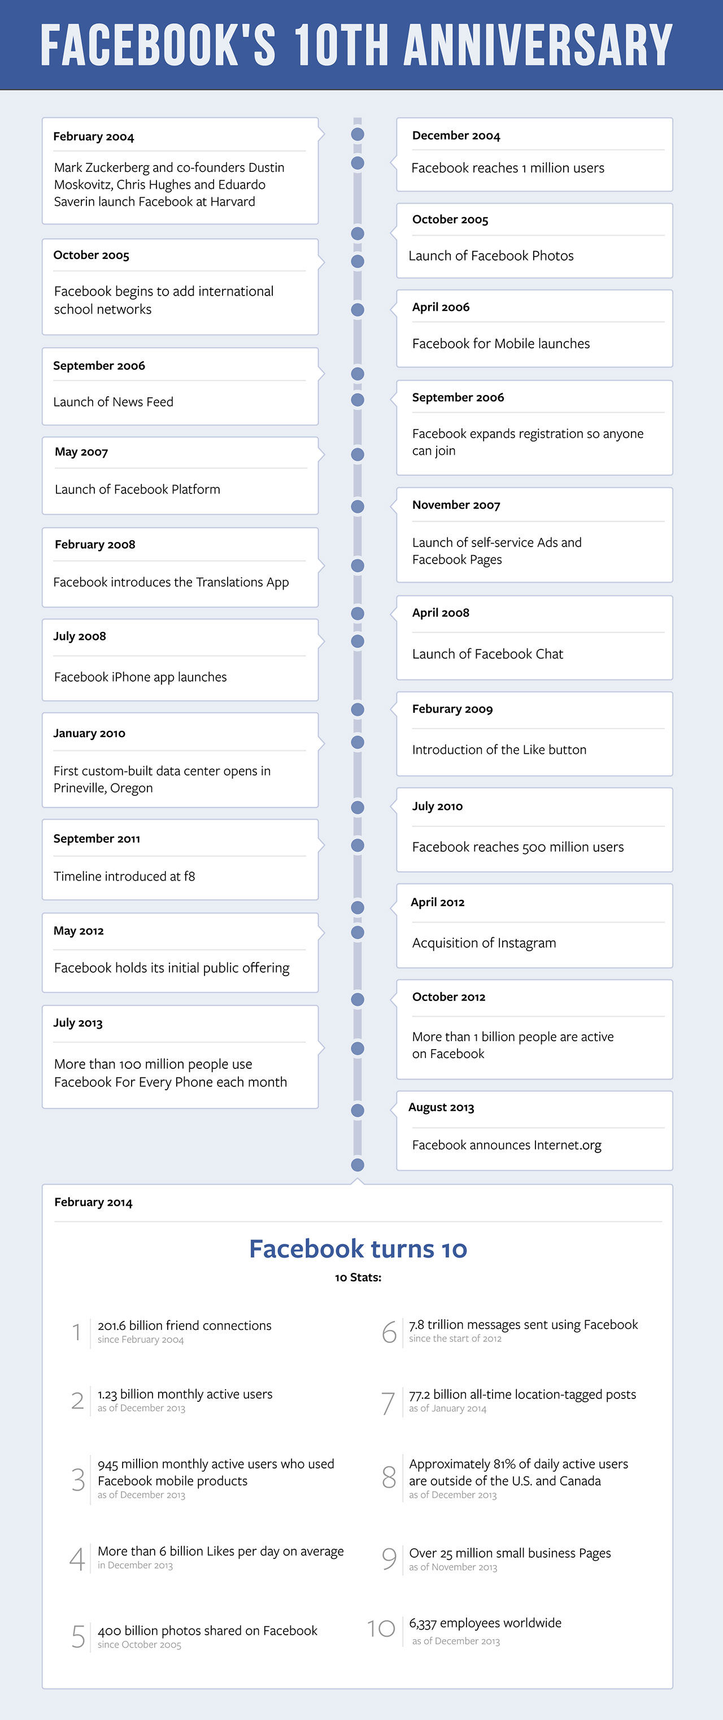Click stat 6 about 7.8 trillion messages
Viewport: 723px width, 1720px height.
pyautogui.click(x=509, y=1330)
